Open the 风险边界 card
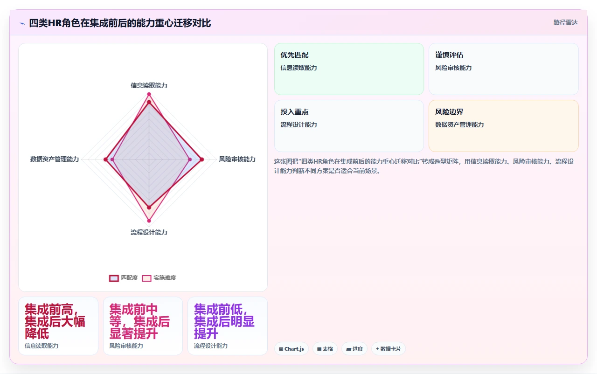The height and width of the screenshot is (374, 597). coord(504,126)
